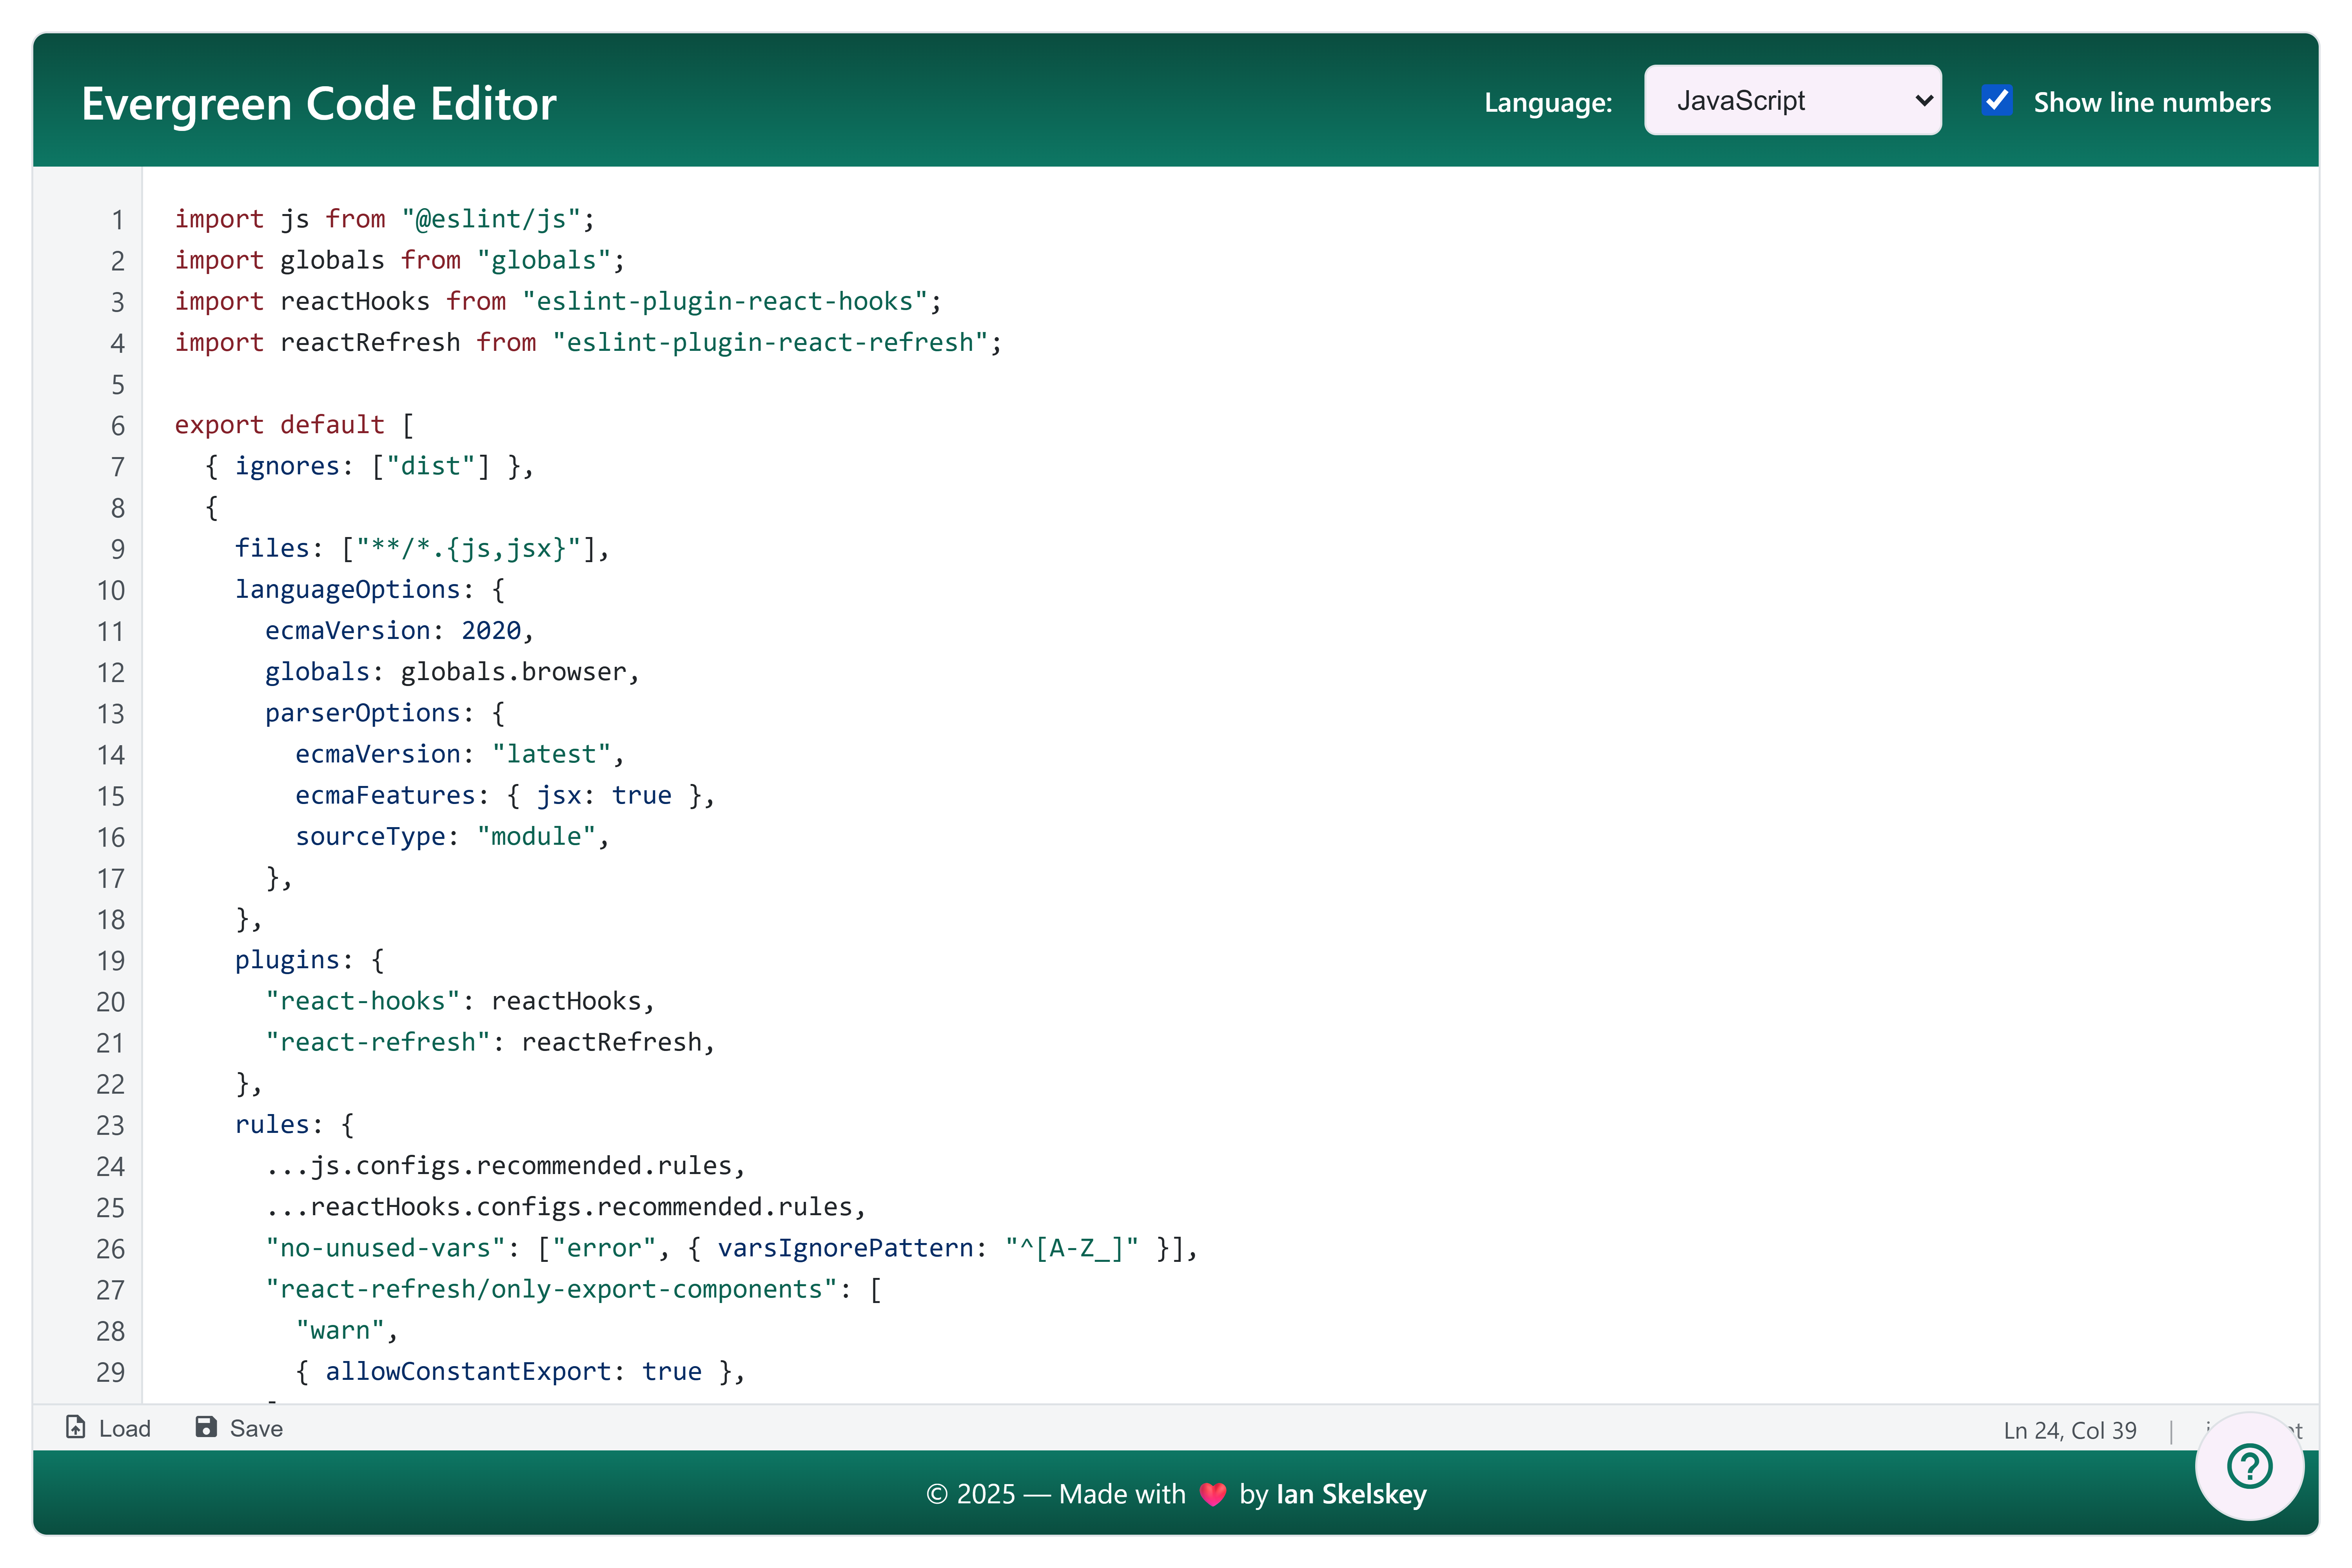The width and height of the screenshot is (2352, 1568).
Task: Click "eslint-plugin-react-hooks" import string
Action: click(724, 301)
